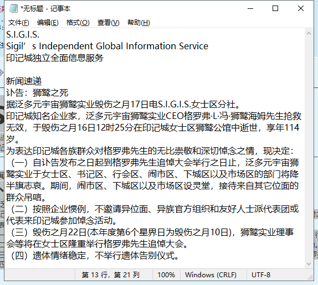Image resolution: width=318 pixels, height=285 pixels.
Task: Click the scrollbar up arrow
Action: point(309,34)
